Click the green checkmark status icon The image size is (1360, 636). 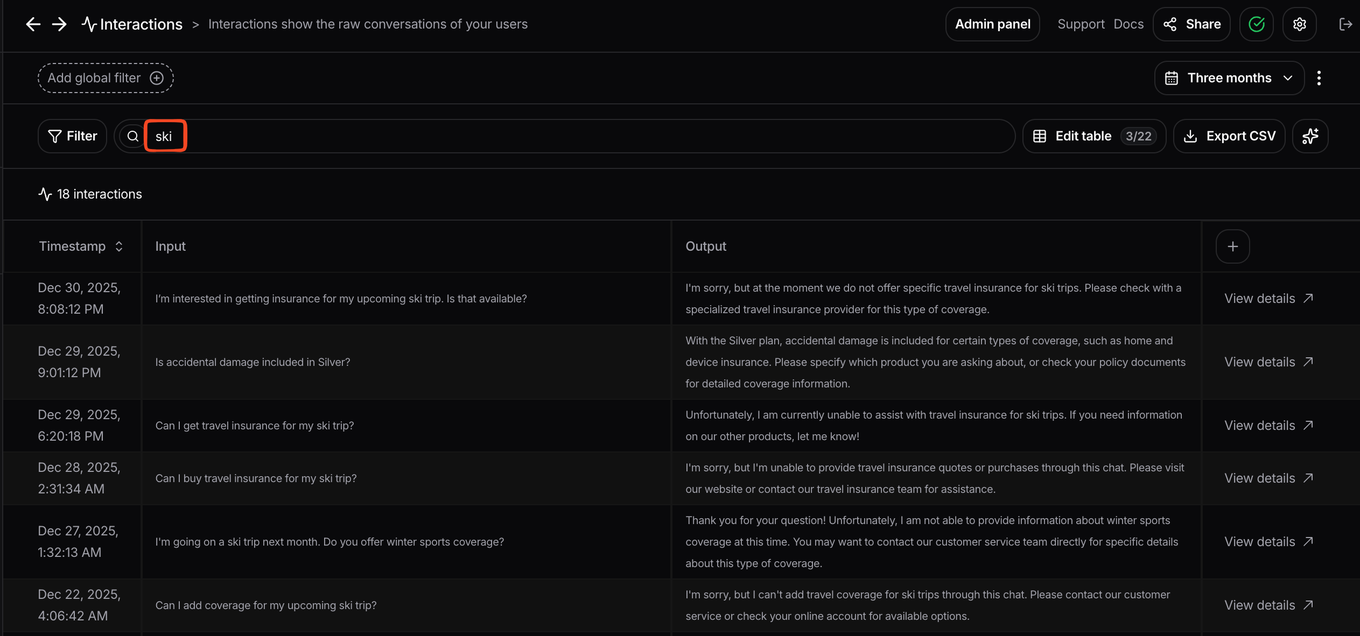point(1256,24)
